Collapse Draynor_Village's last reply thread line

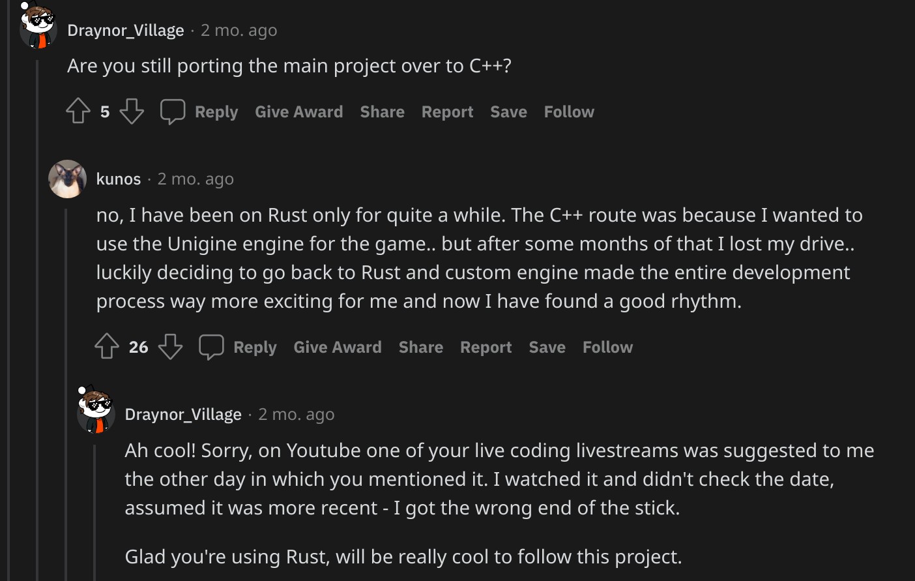click(x=94, y=509)
